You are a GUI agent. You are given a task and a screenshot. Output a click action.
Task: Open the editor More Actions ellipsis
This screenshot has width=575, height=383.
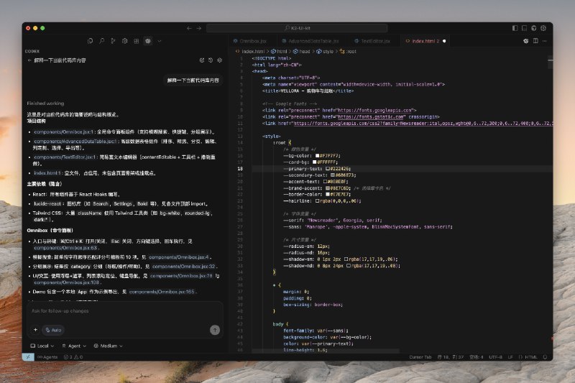pyautogui.click(x=545, y=41)
